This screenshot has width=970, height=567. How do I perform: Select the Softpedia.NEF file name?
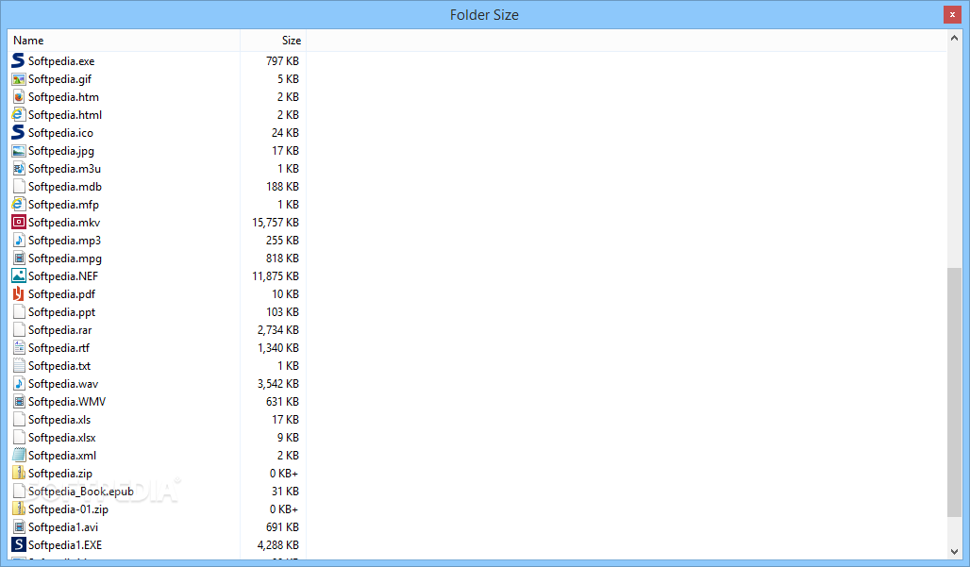coord(63,276)
